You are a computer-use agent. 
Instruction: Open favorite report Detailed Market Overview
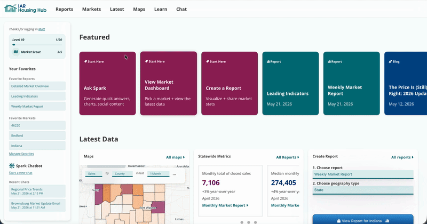coord(37,86)
